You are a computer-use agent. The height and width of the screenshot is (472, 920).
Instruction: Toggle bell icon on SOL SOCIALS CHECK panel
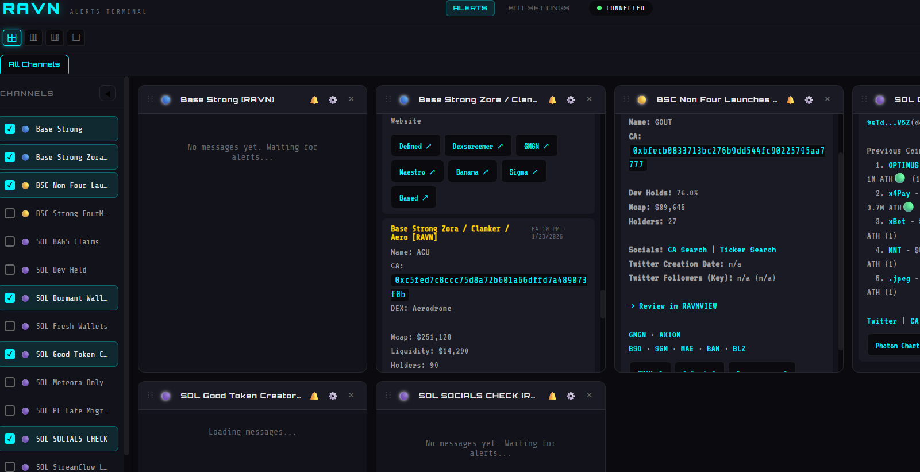(x=552, y=396)
